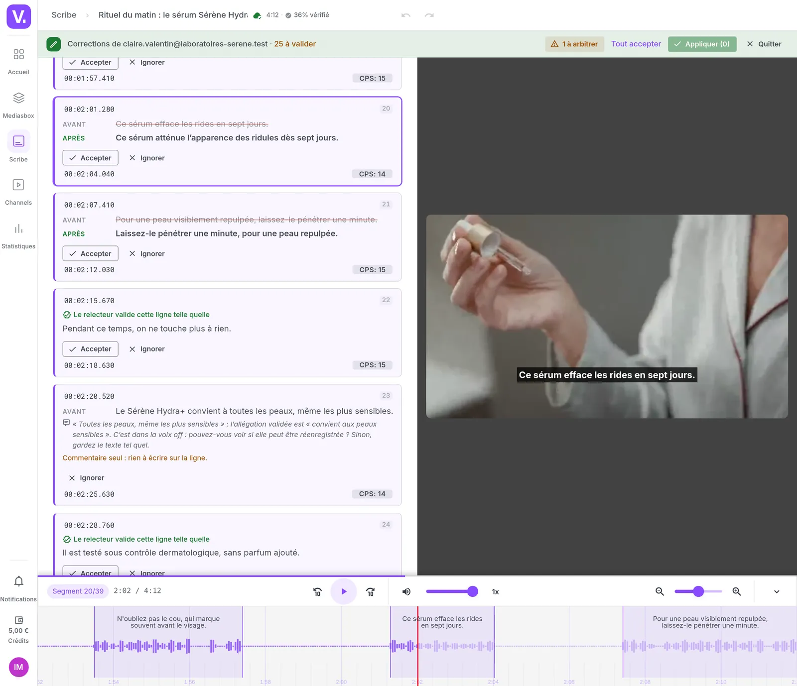The width and height of the screenshot is (797, 686).
Task: Quit review mode with Quitter
Action: 764,44
